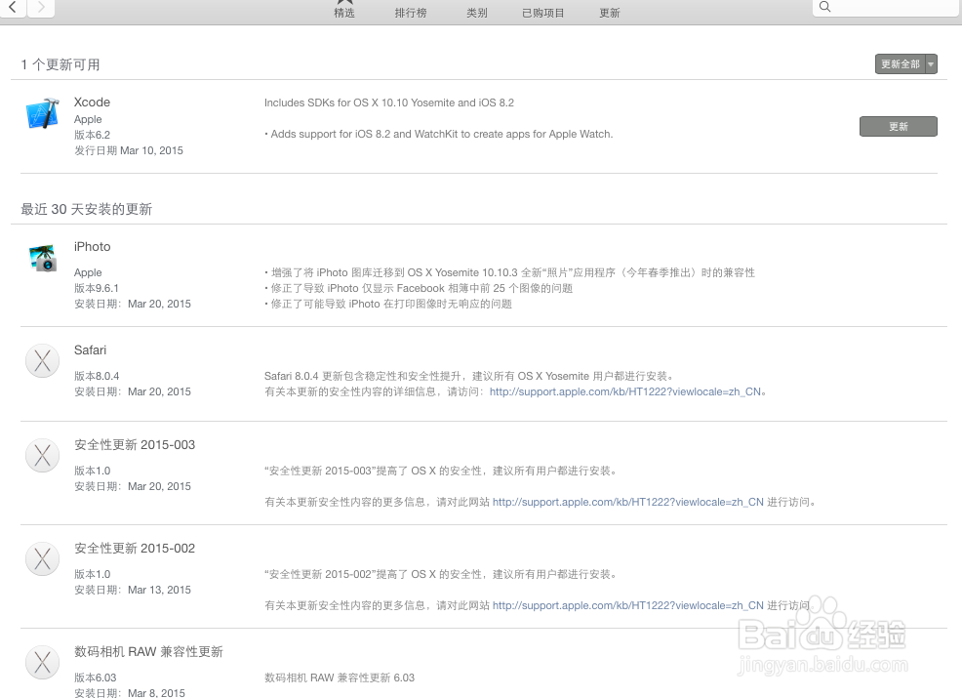Open the Safari 8.0.4 support link

(x=625, y=391)
